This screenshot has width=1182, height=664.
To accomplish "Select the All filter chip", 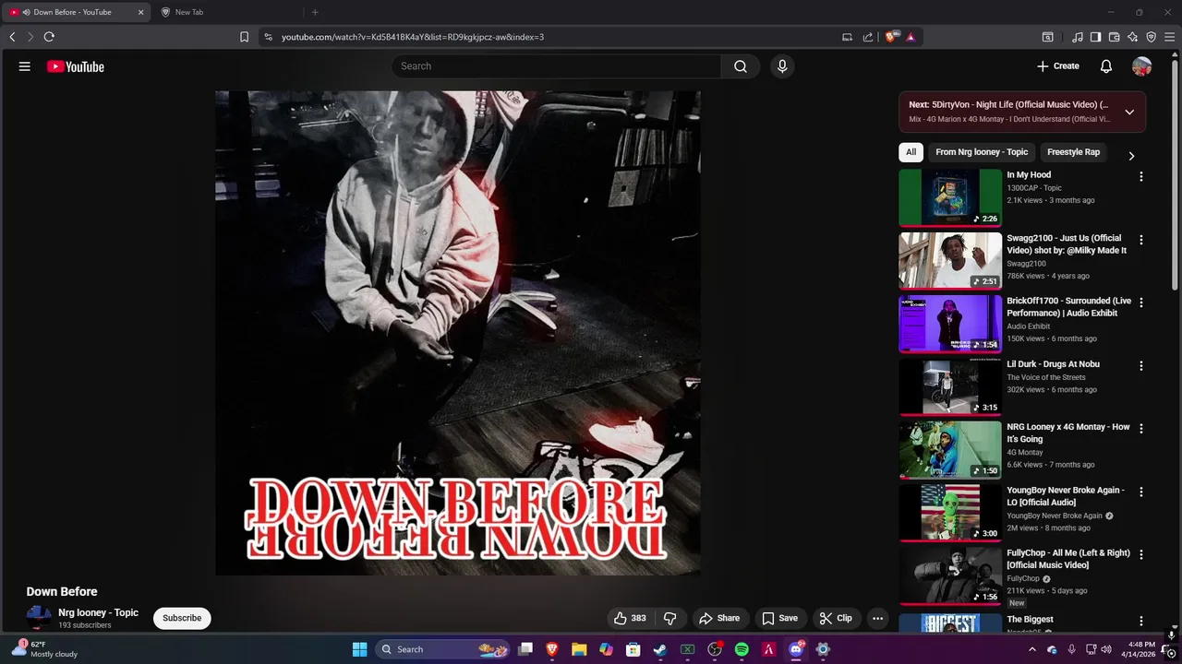I will [911, 152].
